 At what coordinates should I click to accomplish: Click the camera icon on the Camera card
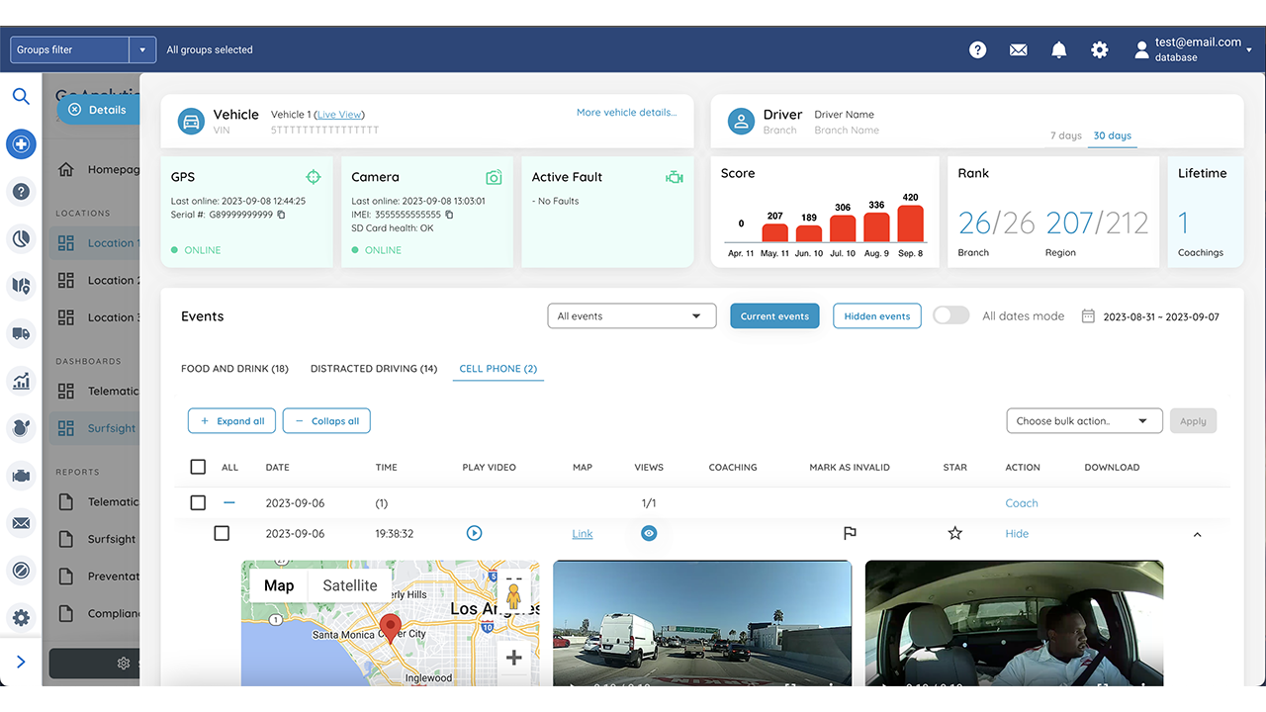(495, 176)
